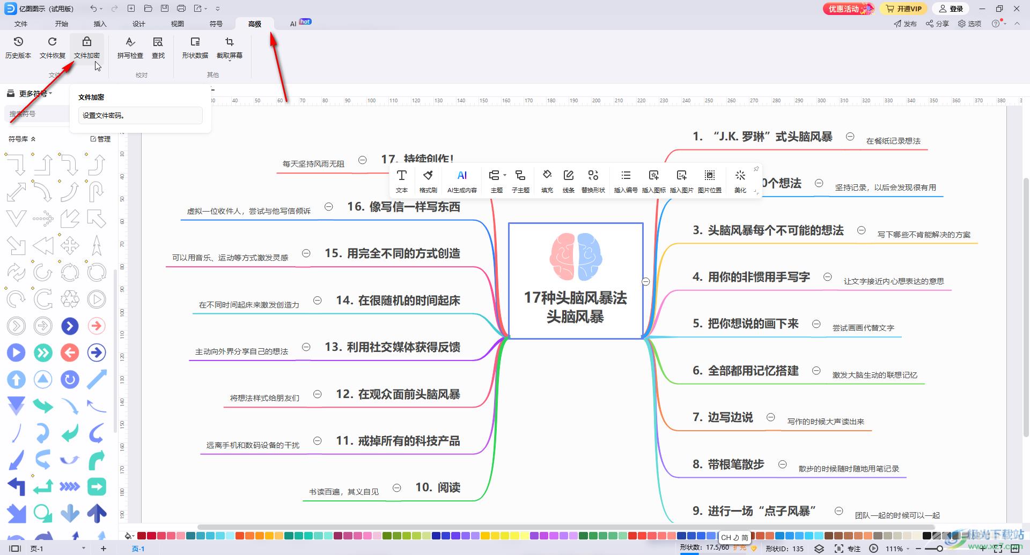Screen dimensions: 1030x555
Task: Collapse node '15. 用完全不同的方式创造'
Action: (306, 253)
